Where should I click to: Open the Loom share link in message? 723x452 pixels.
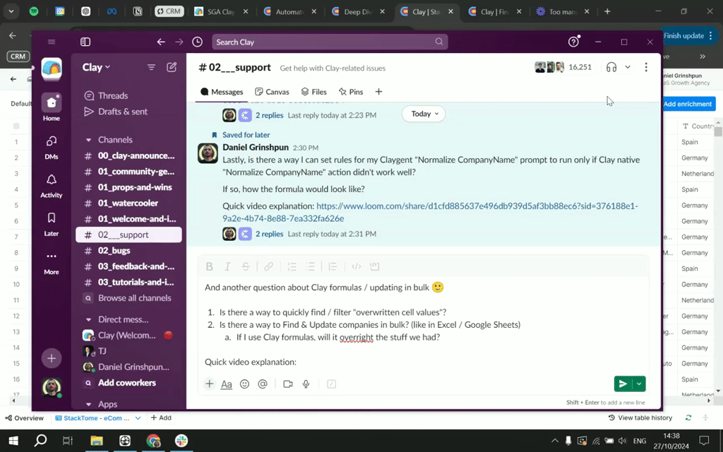point(477,206)
